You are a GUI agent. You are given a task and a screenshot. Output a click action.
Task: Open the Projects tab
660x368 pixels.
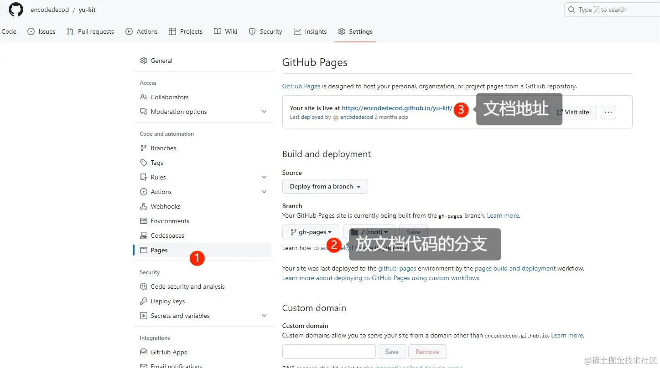(185, 31)
